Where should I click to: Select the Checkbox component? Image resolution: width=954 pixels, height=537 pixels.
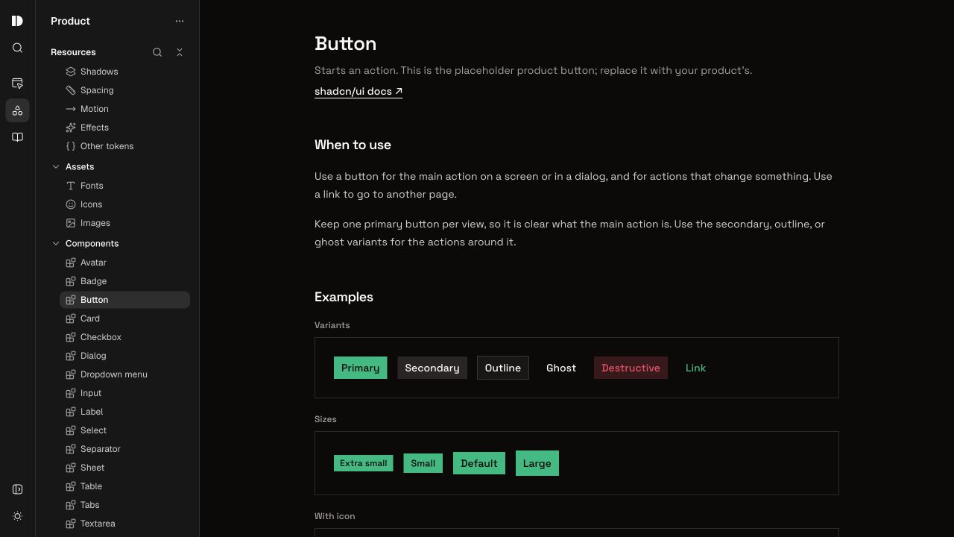(124, 337)
